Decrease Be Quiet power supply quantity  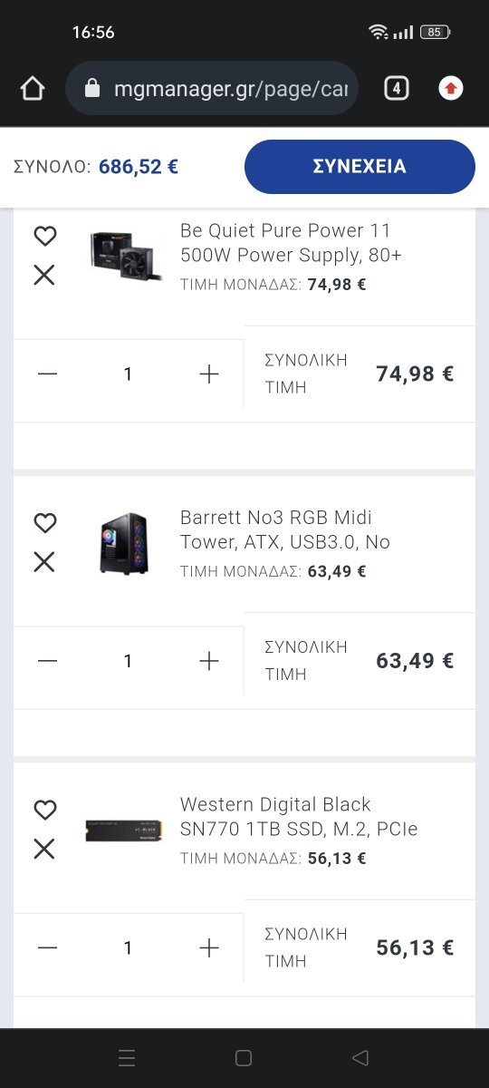(48, 374)
